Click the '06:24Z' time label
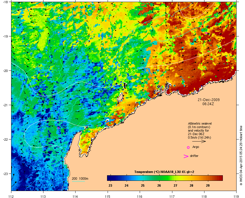This screenshot has width=245, height=198. coord(208,104)
